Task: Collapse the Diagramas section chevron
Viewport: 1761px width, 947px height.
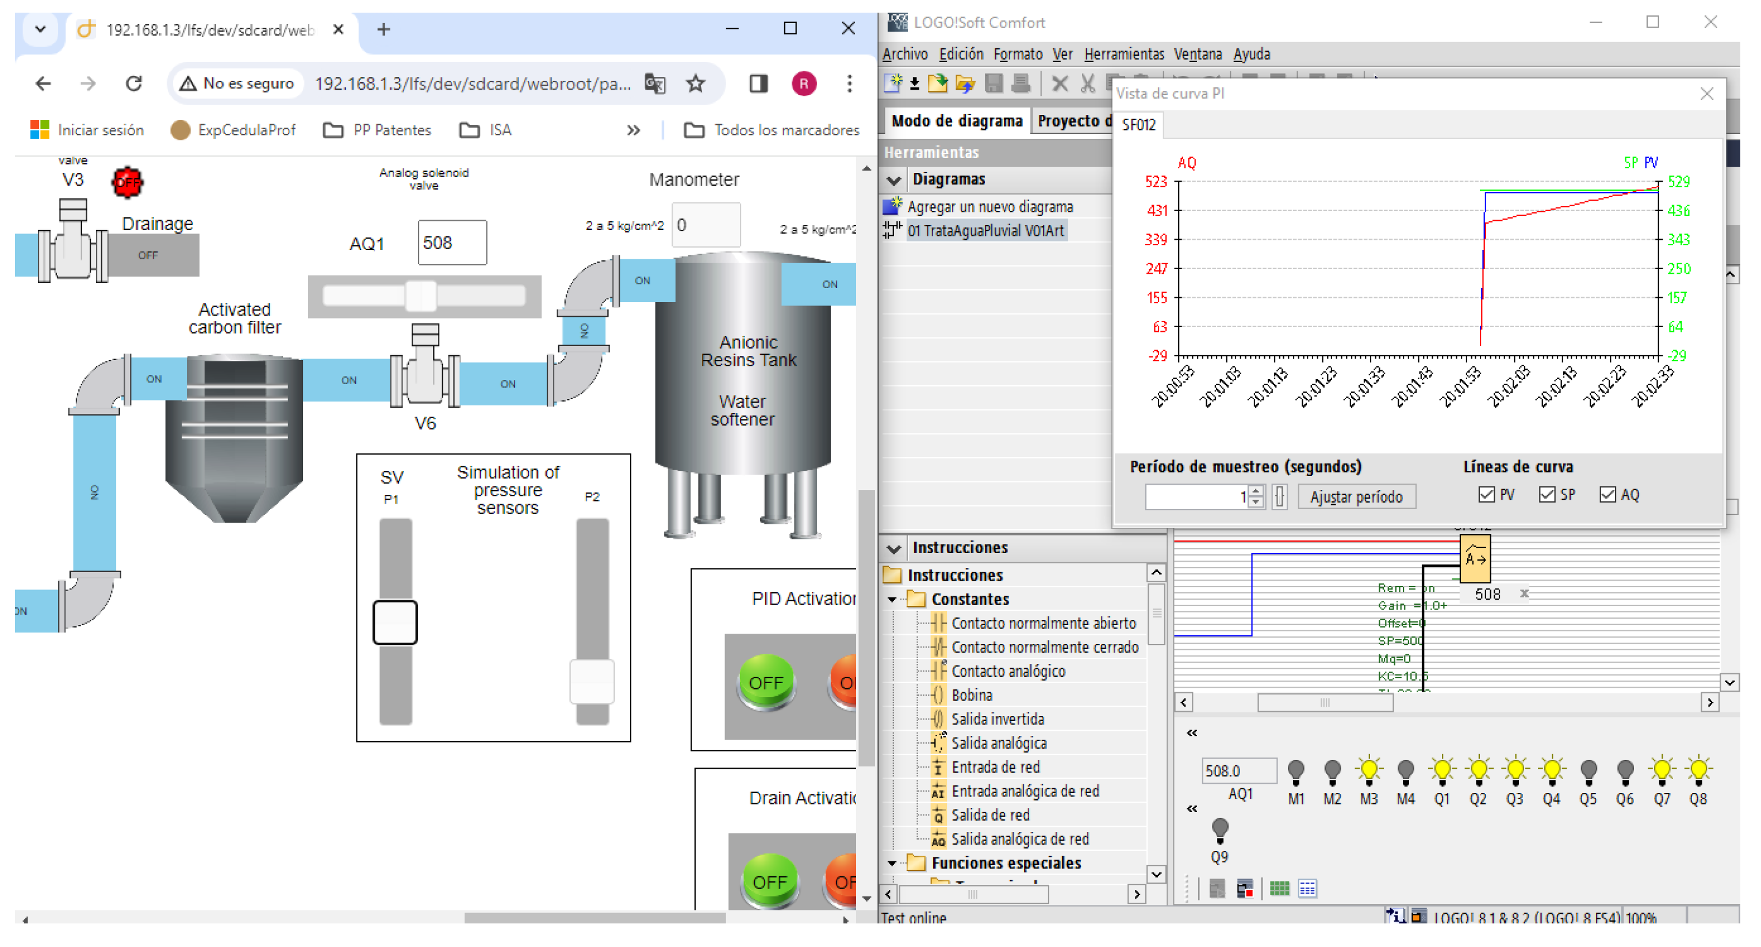Action: (x=893, y=180)
